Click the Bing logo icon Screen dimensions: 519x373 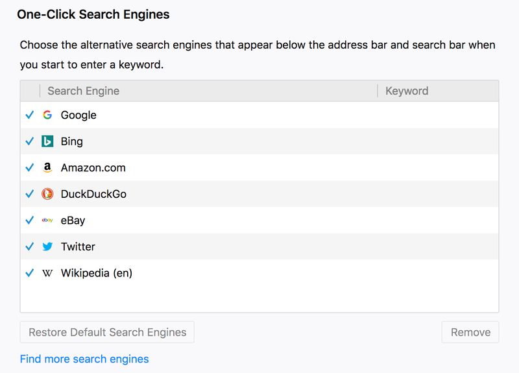(47, 141)
